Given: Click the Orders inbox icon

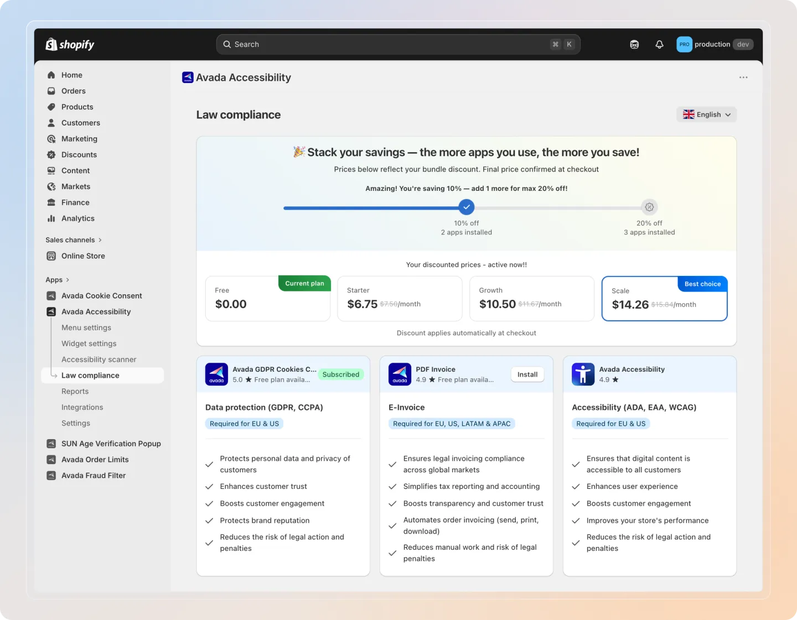Looking at the screenshot, I should tap(51, 91).
